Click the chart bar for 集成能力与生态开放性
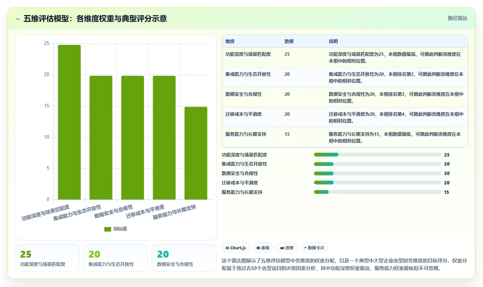 pyautogui.click(x=101, y=138)
